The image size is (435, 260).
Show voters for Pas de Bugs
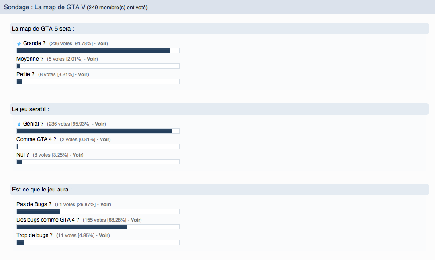point(106,204)
